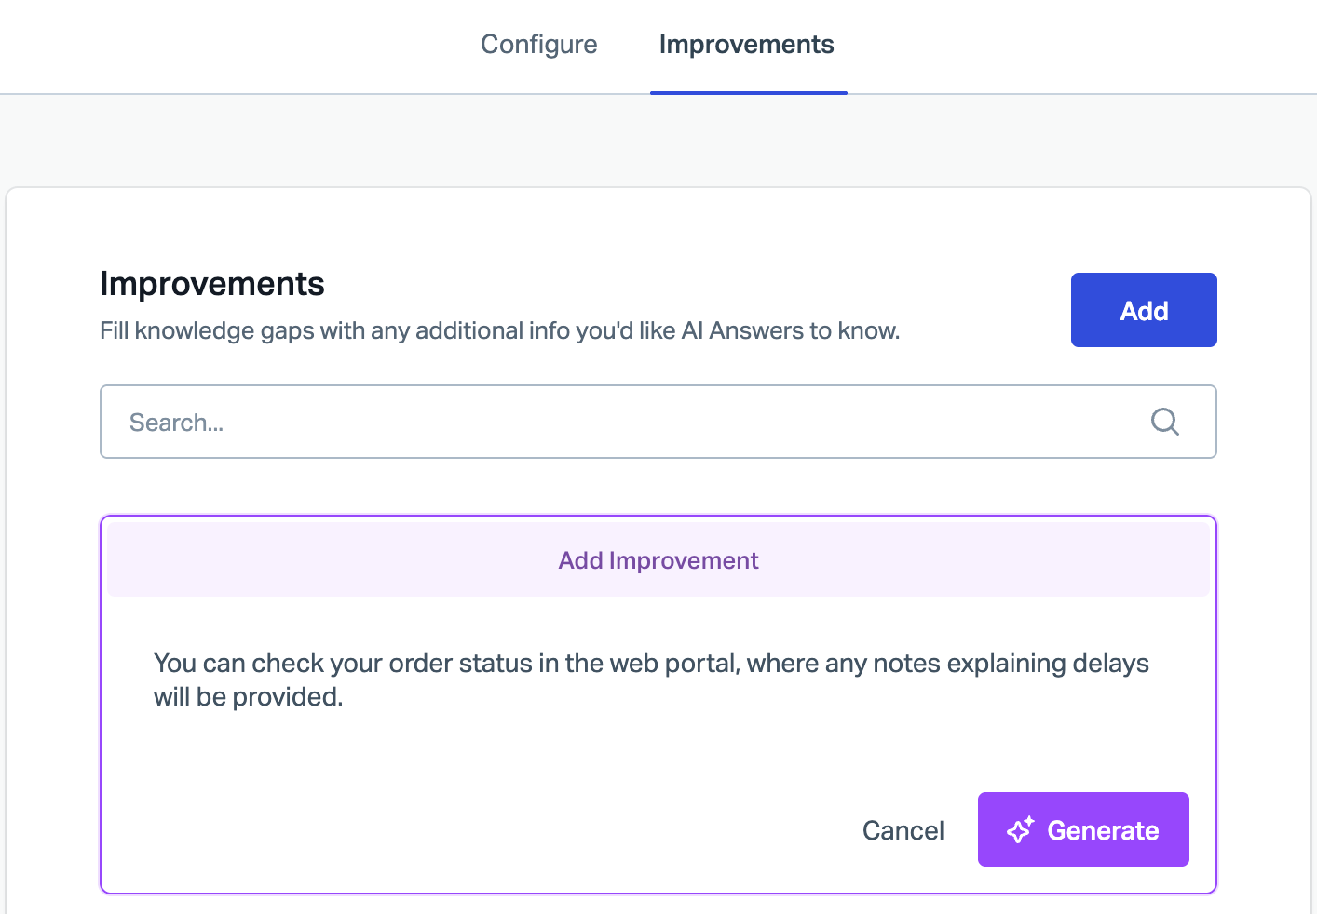
Task: Click the sparkle icon on Generate button
Action: point(1021,829)
